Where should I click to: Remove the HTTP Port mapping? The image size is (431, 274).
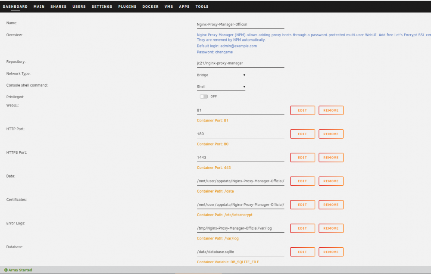point(331,134)
